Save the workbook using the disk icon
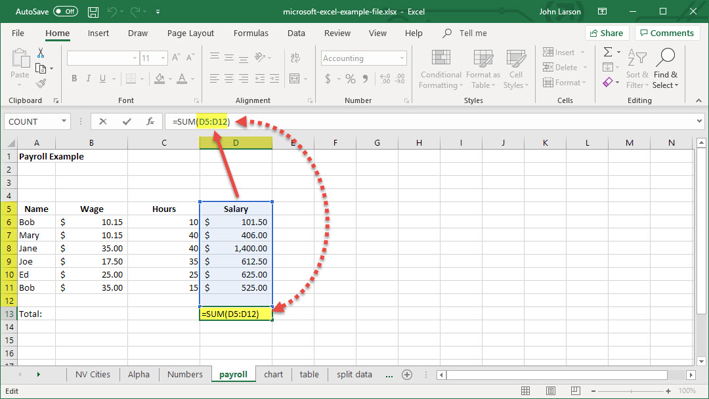Screen dimensions: 709x399 click(x=93, y=12)
